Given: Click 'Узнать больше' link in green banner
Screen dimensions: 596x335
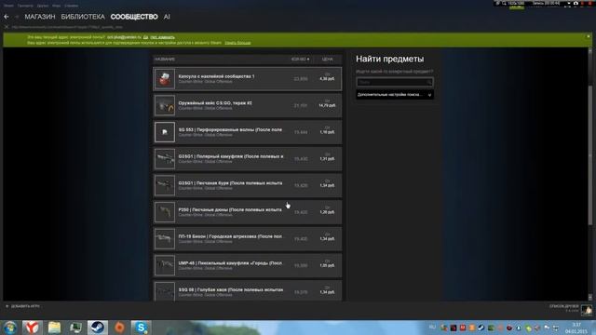Looking at the screenshot, I should (237, 43).
